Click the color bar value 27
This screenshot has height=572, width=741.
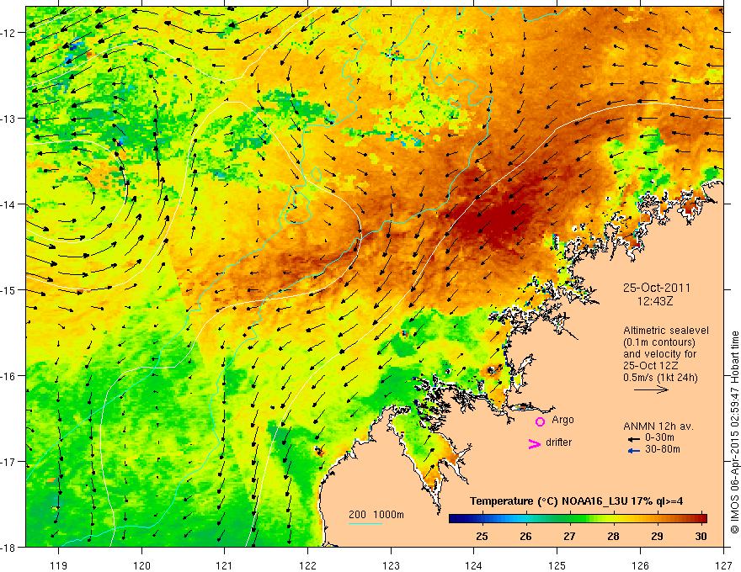tap(569, 536)
